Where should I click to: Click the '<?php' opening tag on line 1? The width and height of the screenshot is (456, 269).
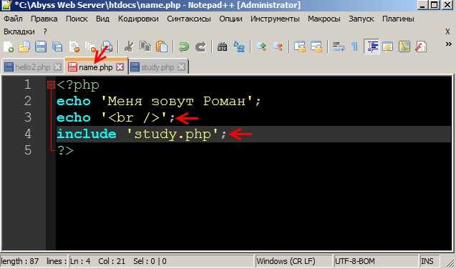click(x=78, y=85)
